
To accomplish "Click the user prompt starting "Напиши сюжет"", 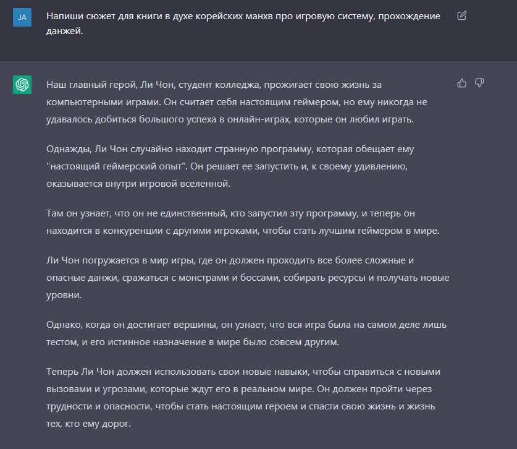I will [243, 23].
